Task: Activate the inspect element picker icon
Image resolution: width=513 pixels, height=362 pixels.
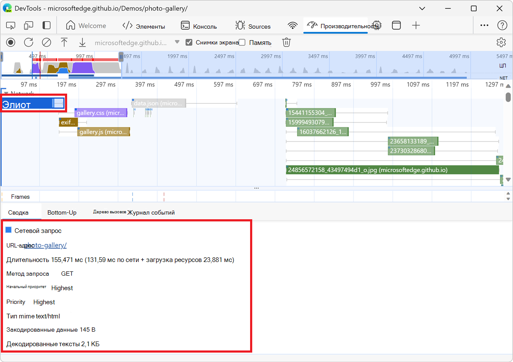Action: click(x=11, y=26)
